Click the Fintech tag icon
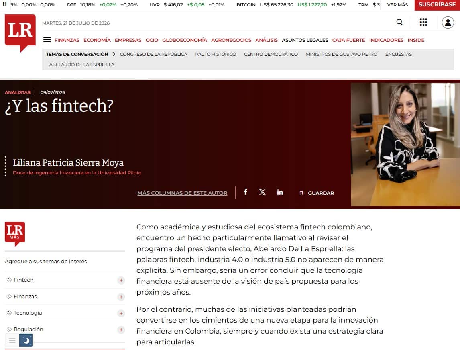This screenshot has width=460, height=350. (x=9, y=280)
